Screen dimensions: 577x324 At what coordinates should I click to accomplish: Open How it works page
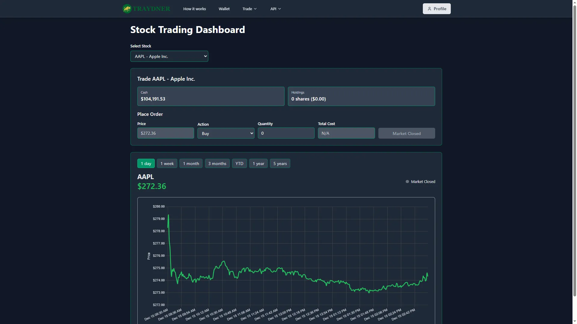click(x=194, y=9)
